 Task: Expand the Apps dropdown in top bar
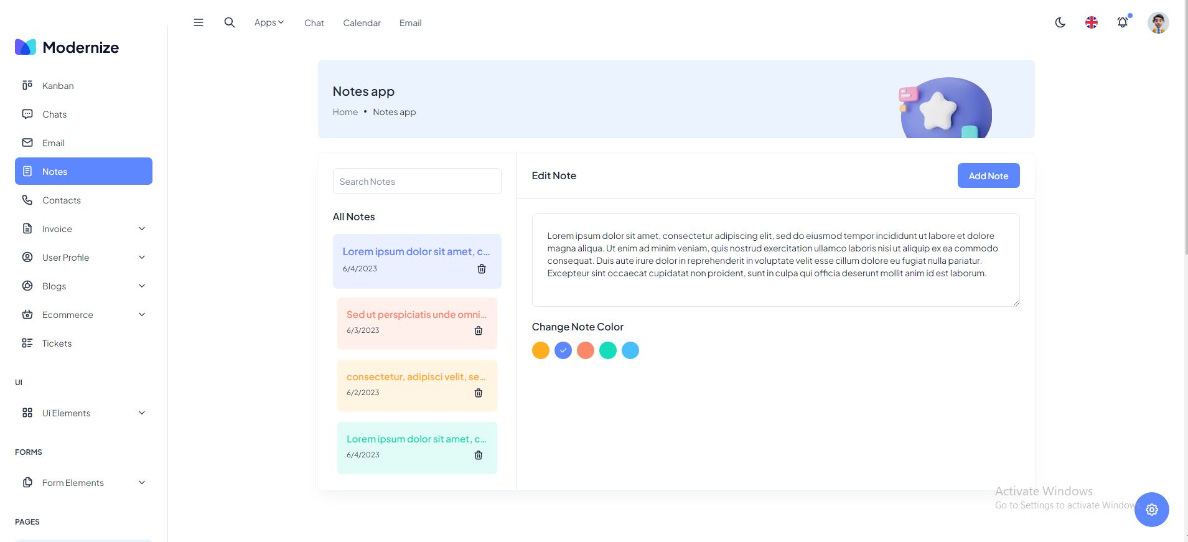269,22
